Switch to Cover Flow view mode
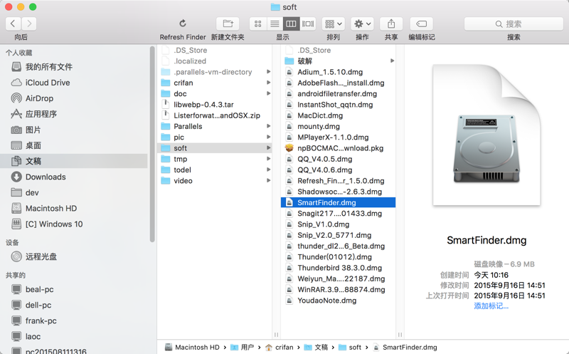 [x=308, y=24]
